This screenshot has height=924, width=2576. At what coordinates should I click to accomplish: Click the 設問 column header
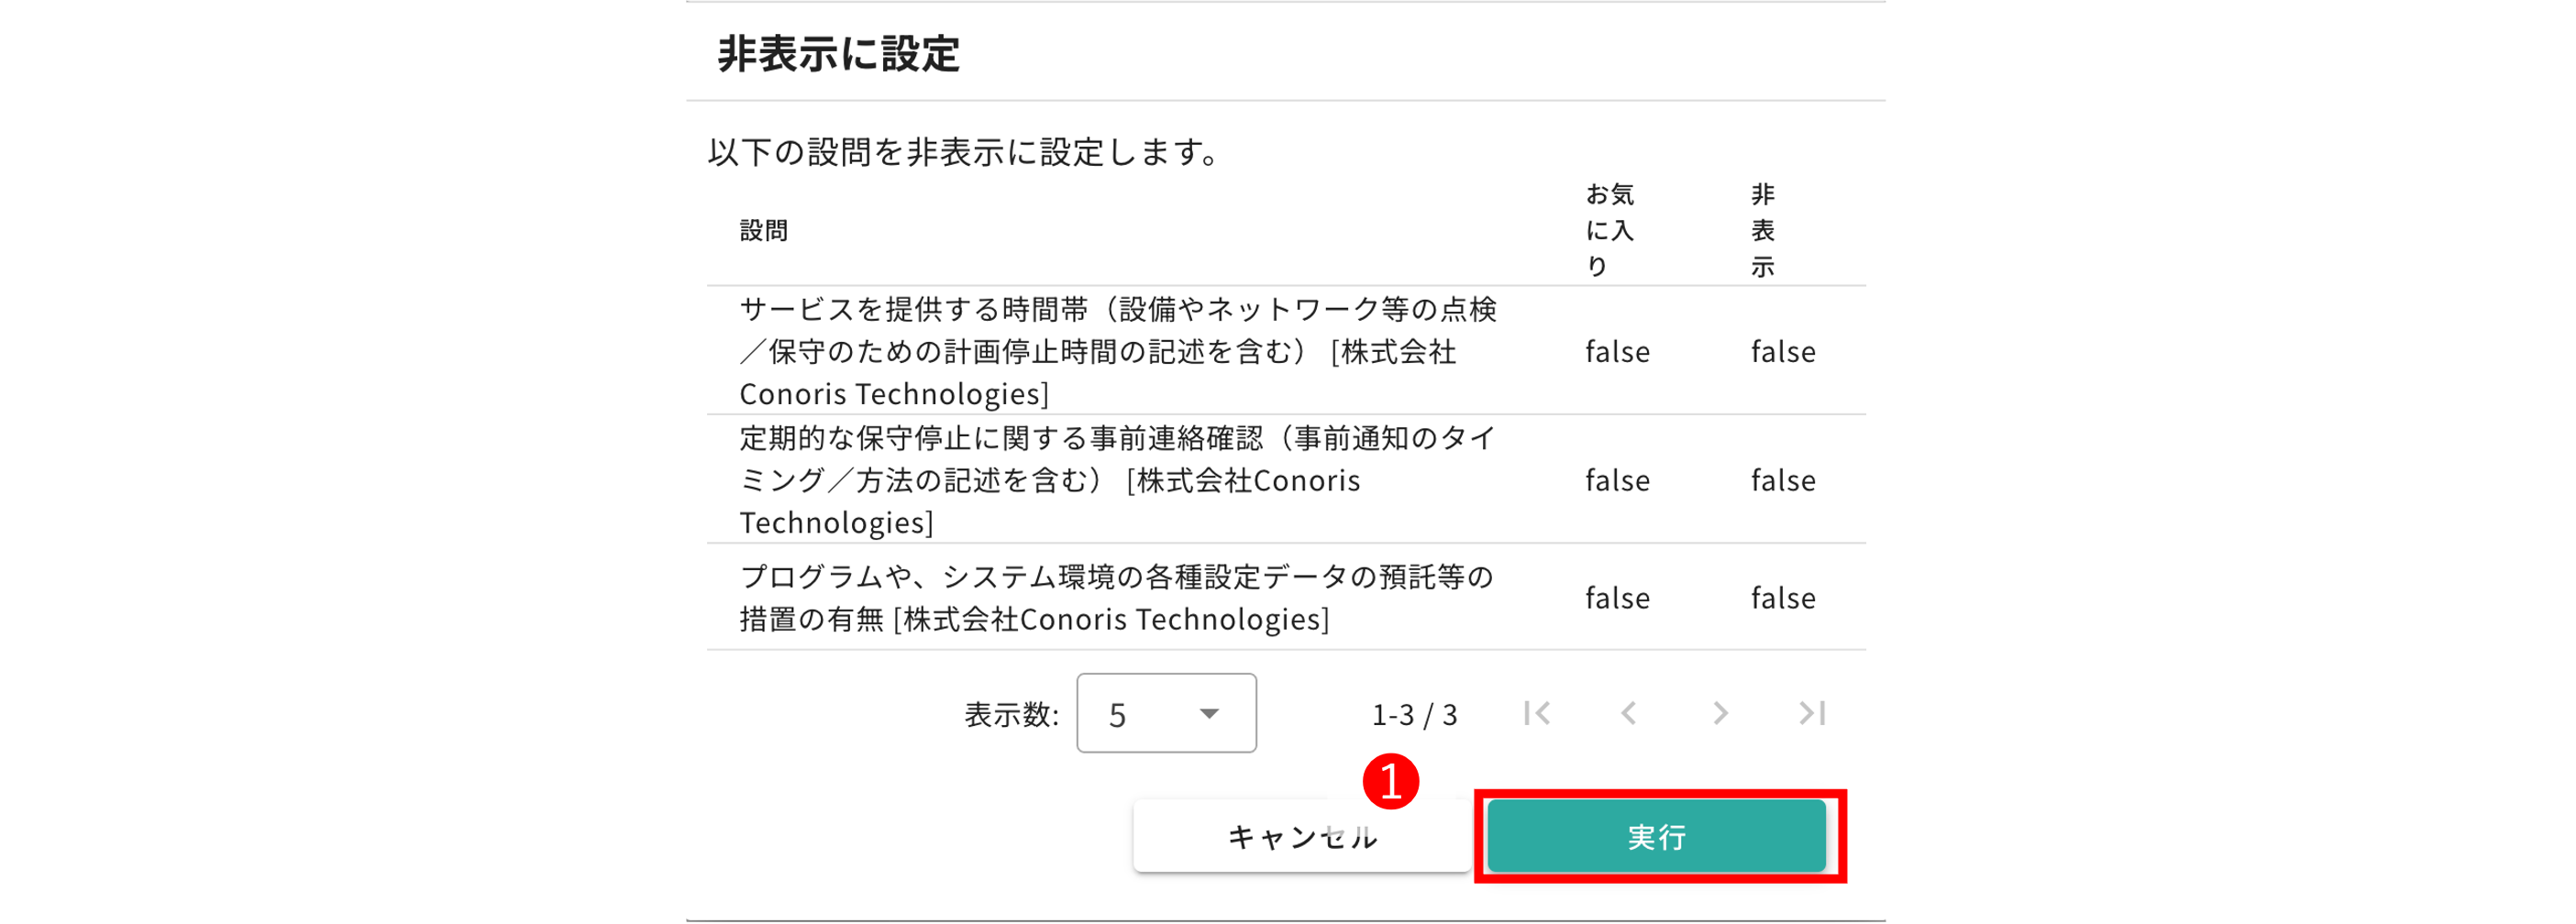(764, 231)
